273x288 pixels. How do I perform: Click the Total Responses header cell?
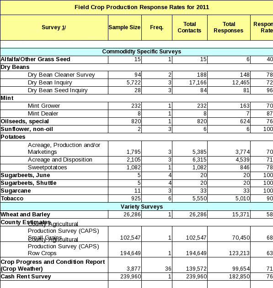pos(229,27)
